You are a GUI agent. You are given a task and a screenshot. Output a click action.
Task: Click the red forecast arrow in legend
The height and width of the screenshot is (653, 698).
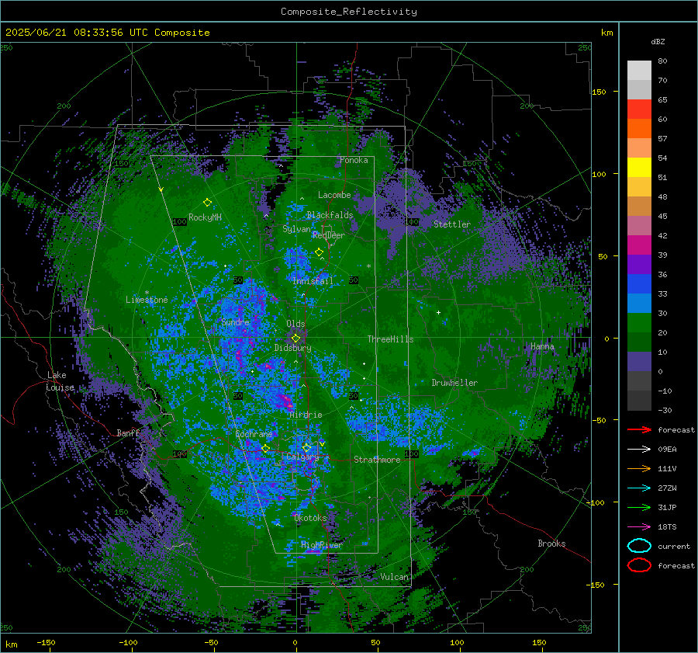point(639,429)
